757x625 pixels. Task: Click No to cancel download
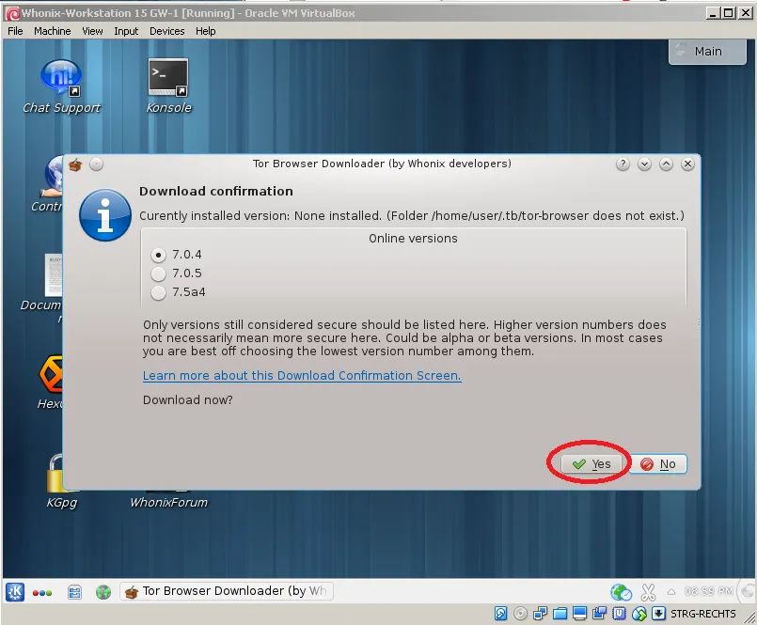click(658, 463)
